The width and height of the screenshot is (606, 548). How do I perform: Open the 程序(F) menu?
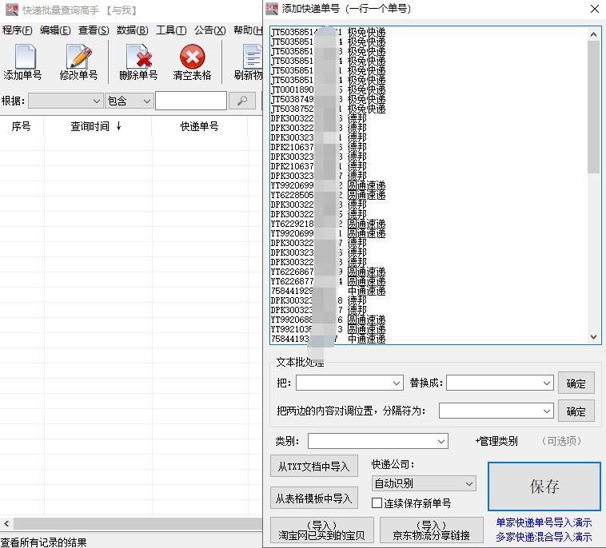click(17, 30)
